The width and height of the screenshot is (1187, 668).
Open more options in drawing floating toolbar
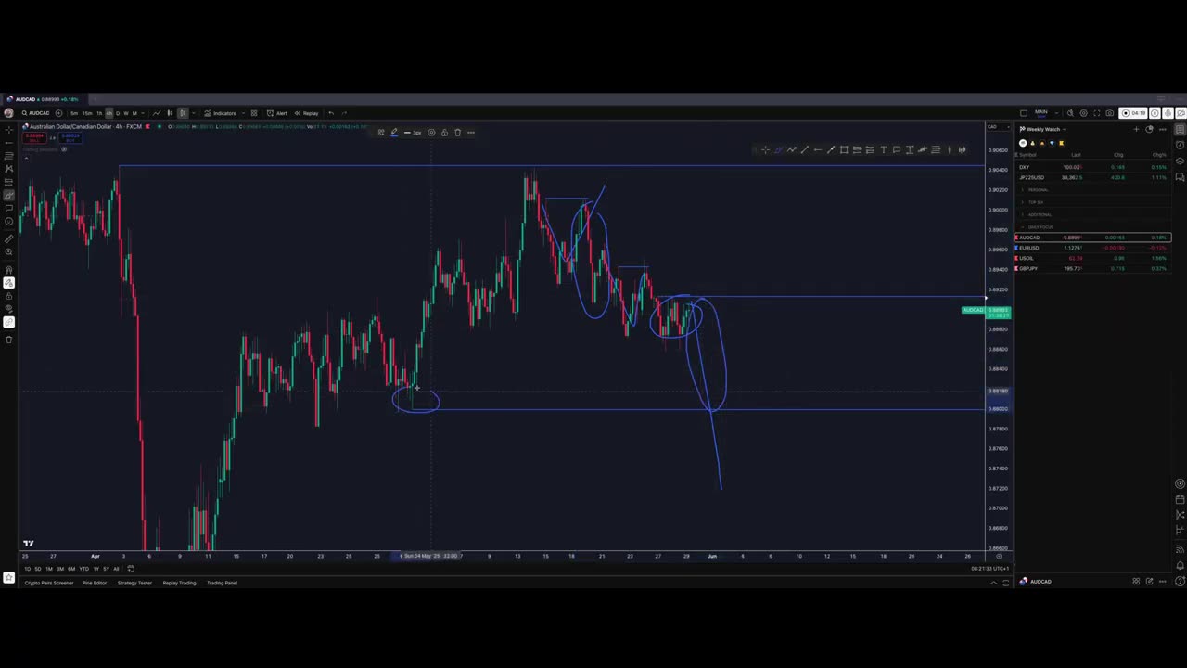pyautogui.click(x=470, y=133)
